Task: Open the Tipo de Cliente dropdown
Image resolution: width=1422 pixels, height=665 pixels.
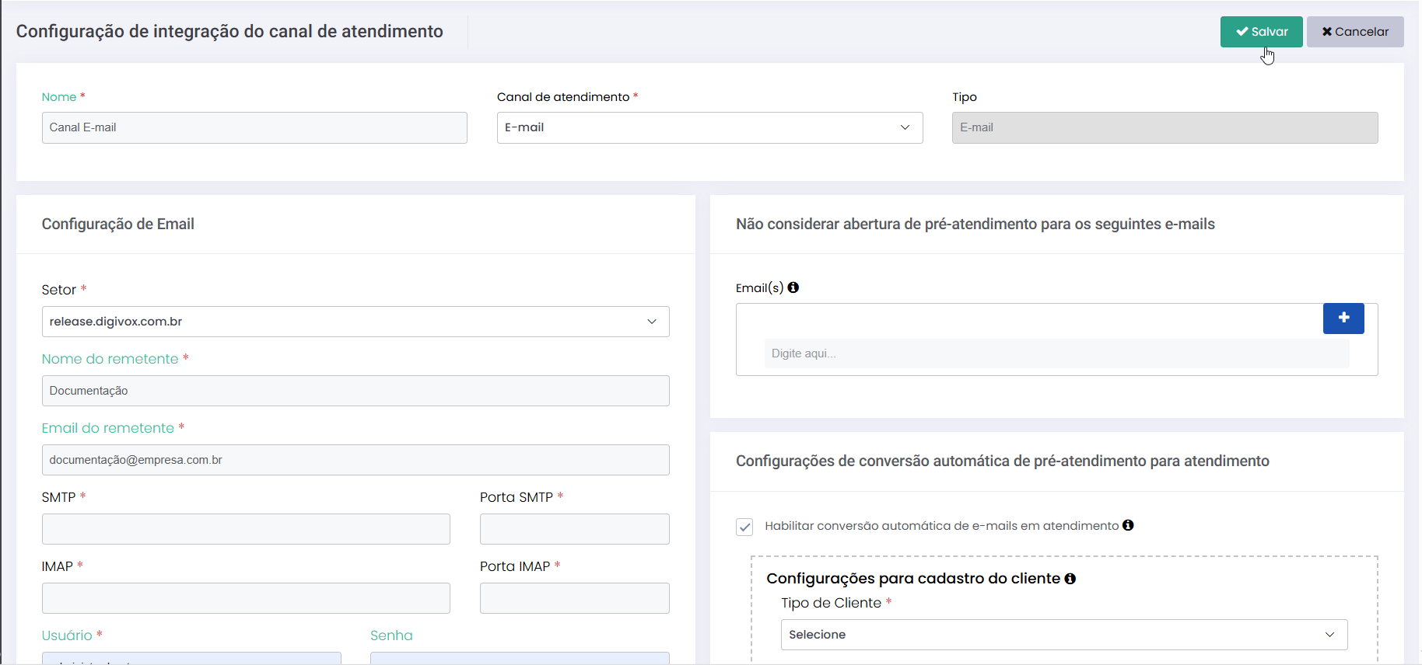Action: pyautogui.click(x=1063, y=635)
